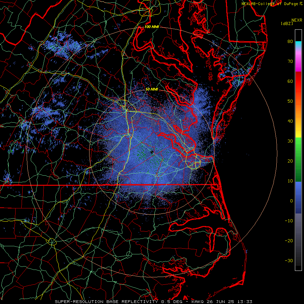This screenshot has height=304, width=304.
Task: Click the cyan segment of the color bar
Action: click(298, 44)
